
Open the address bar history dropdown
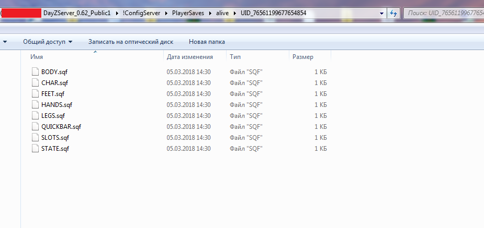pyautogui.click(x=382, y=13)
